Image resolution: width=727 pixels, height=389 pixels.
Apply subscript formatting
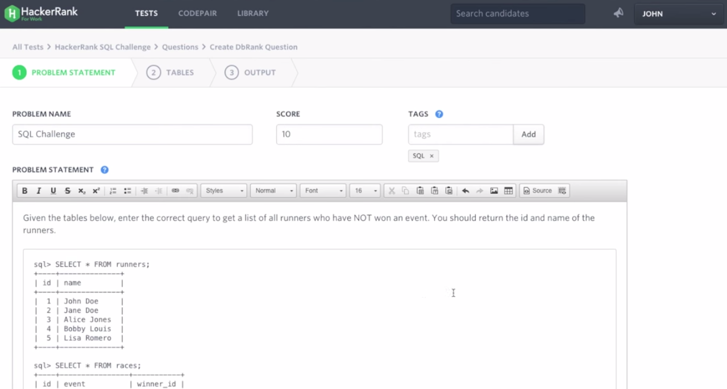82,191
